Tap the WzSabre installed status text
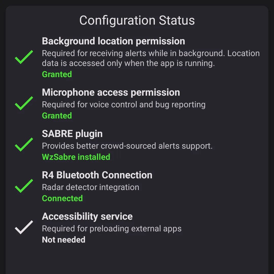 [76, 157]
